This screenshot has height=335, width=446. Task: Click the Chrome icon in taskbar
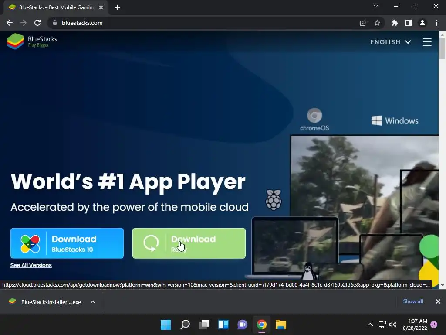click(262, 325)
